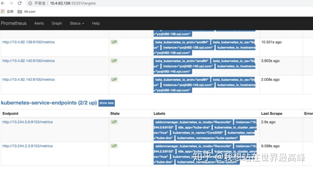Click beta_kubernetes_io_arch label in 10.4.82.140 row
The width and height of the screenshot is (313, 170).
point(182,61)
